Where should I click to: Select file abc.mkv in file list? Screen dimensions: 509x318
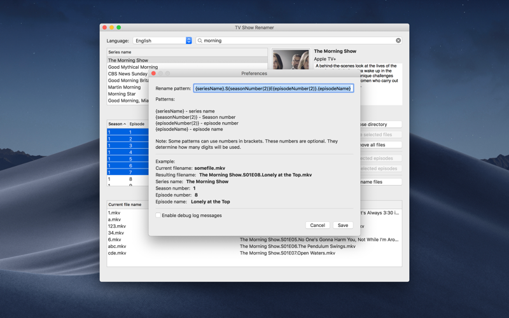[117, 246]
